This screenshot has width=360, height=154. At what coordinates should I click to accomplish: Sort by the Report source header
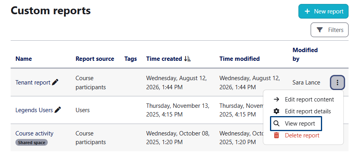[x=95, y=59]
